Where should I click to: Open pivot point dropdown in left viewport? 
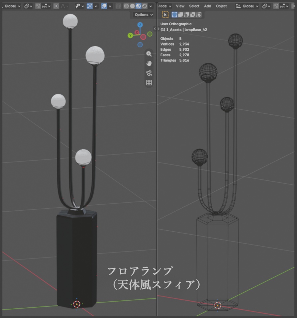point(28,6)
